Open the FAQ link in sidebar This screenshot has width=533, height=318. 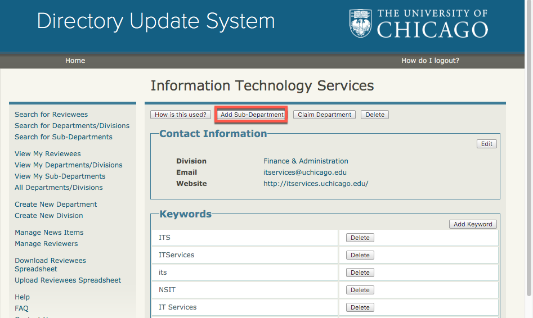click(x=21, y=308)
